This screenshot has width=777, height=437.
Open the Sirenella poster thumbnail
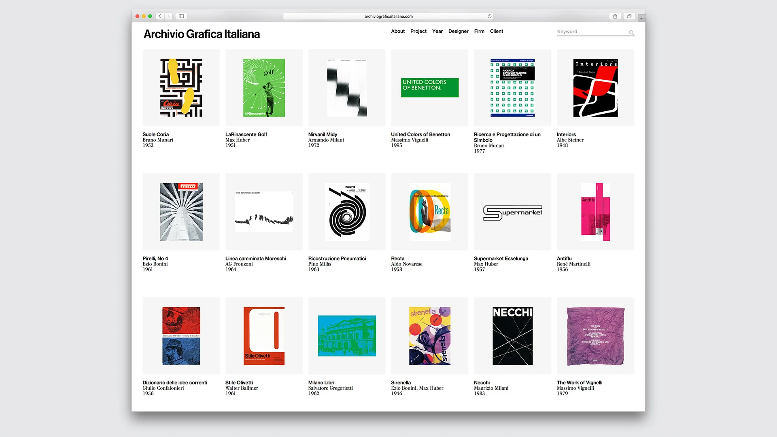pyautogui.click(x=430, y=336)
